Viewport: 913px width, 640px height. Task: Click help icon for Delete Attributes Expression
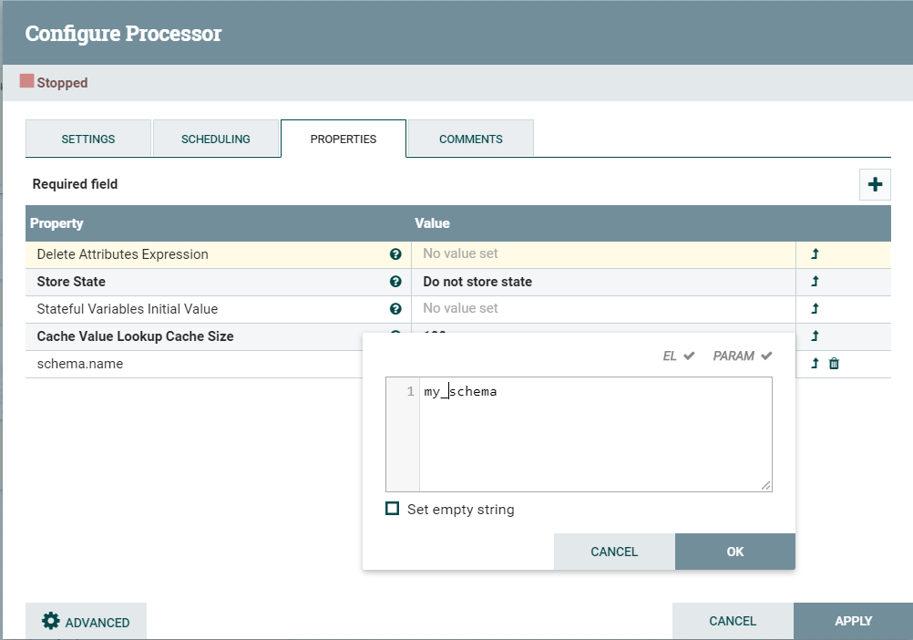[395, 254]
